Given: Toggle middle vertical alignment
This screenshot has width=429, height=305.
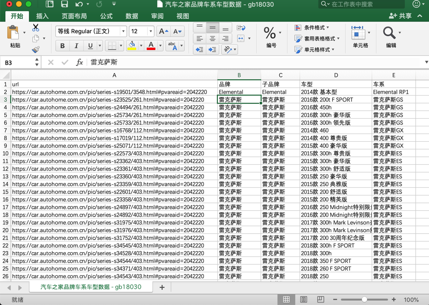Looking at the screenshot, I should (x=213, y=27).
